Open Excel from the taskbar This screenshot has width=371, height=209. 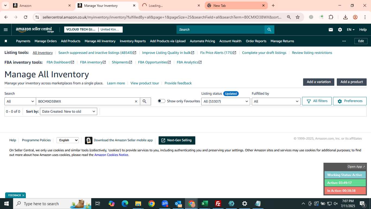(x=205, y=204)
